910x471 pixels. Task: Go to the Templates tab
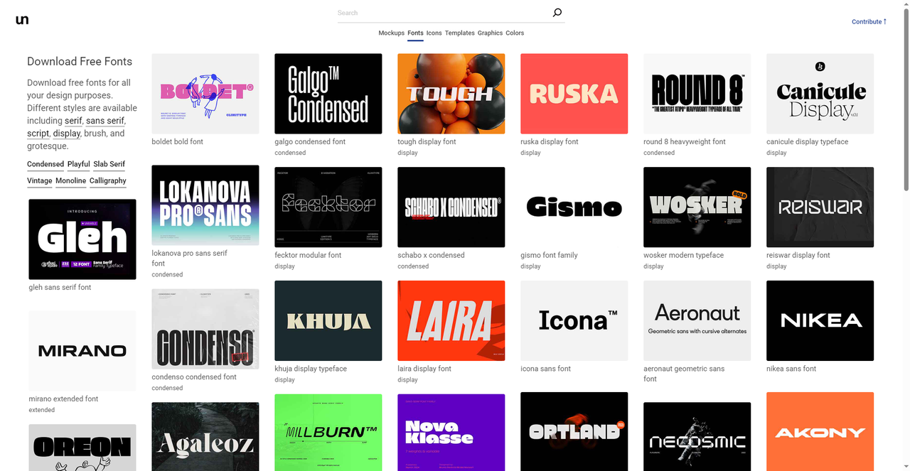[x=459, y=33]
